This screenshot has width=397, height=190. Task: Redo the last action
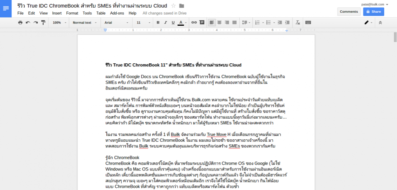35,23
